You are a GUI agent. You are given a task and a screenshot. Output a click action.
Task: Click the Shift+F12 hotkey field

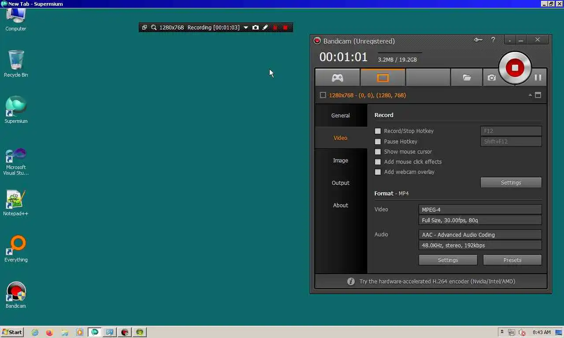[x=511, y=141]
